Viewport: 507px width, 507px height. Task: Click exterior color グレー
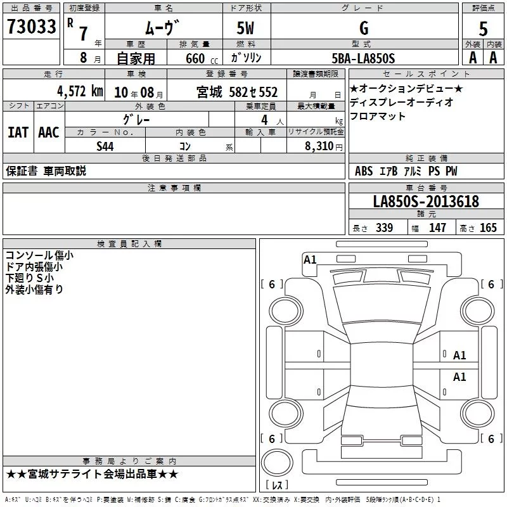click(136, 120)
